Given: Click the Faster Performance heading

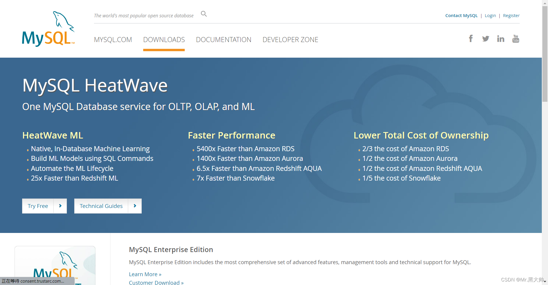Looking at the screenshot, I should [232, 135].
